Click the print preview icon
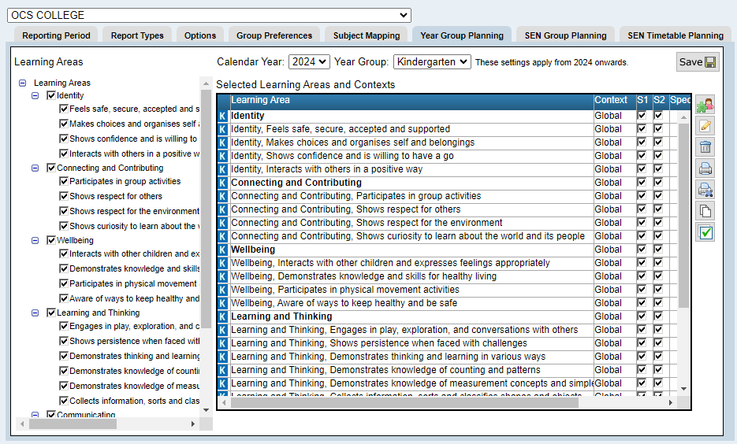This screenshot has height=444, width=737. pos(705,190)
